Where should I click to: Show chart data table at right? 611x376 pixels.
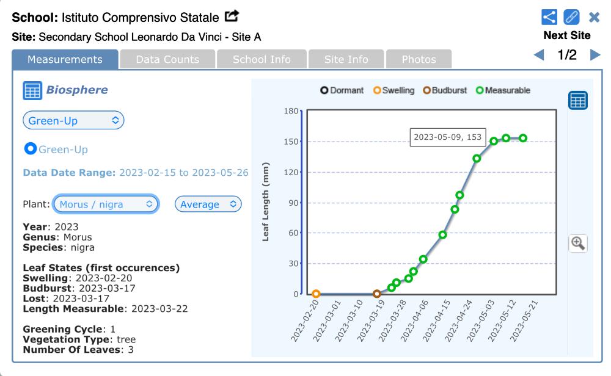click(x=578, y=101)
